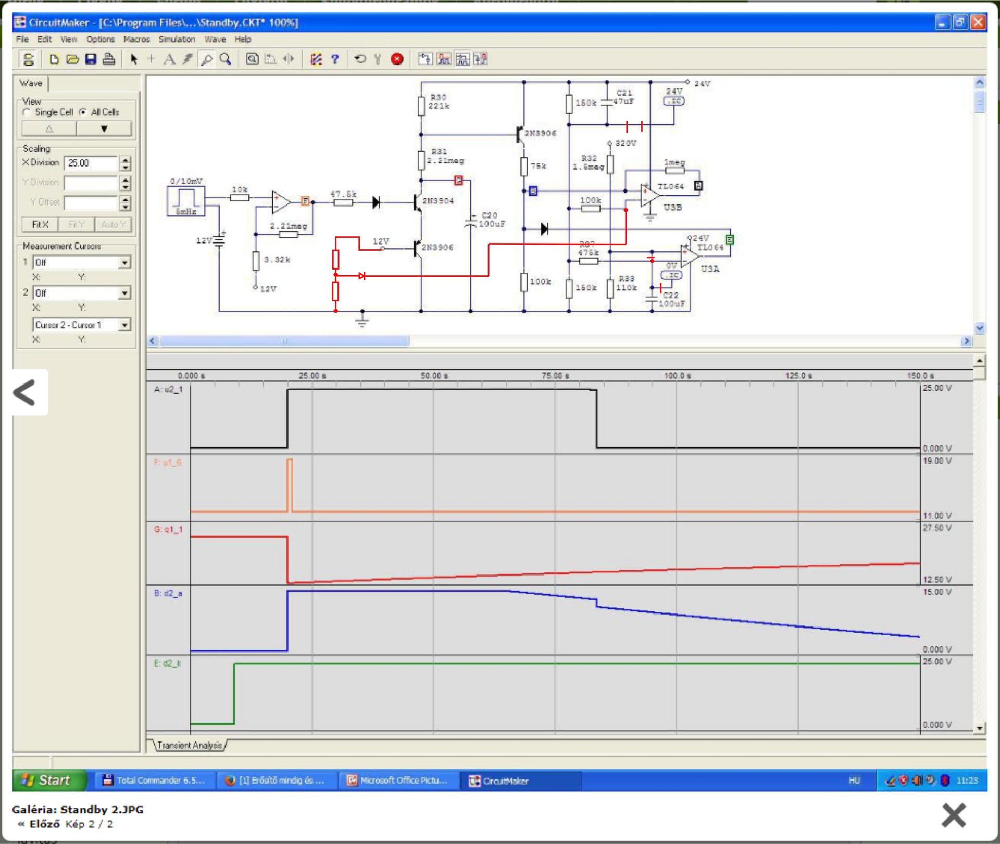This screenshot has width=1000, height=844.
Task: Click the blue question mark help icon
Action: pos(335,59)
